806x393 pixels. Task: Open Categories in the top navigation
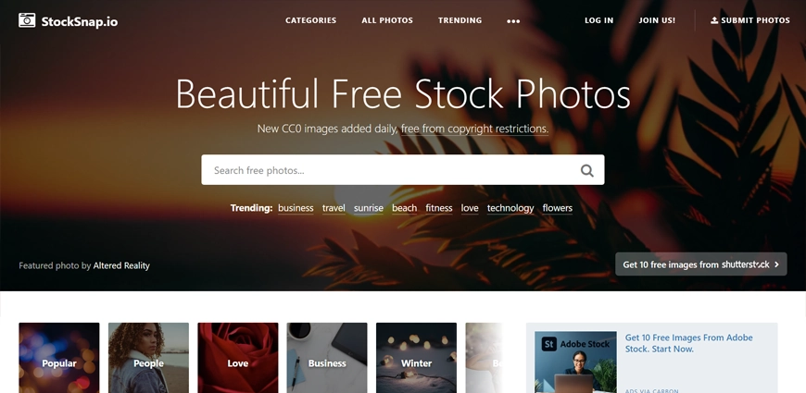(310, 20)
